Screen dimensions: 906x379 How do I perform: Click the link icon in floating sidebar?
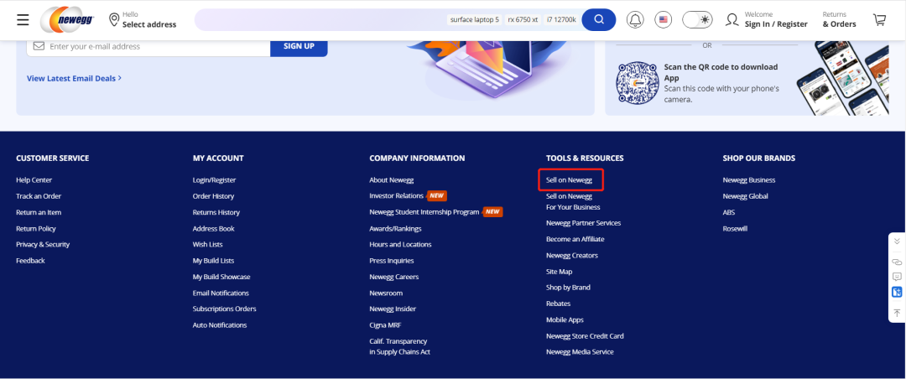(897, 261)
